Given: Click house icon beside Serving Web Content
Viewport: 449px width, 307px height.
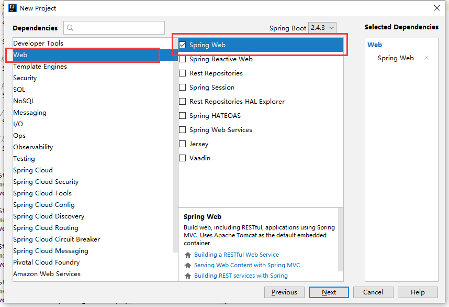Looking at the screenshot, I should coord(188,266).
